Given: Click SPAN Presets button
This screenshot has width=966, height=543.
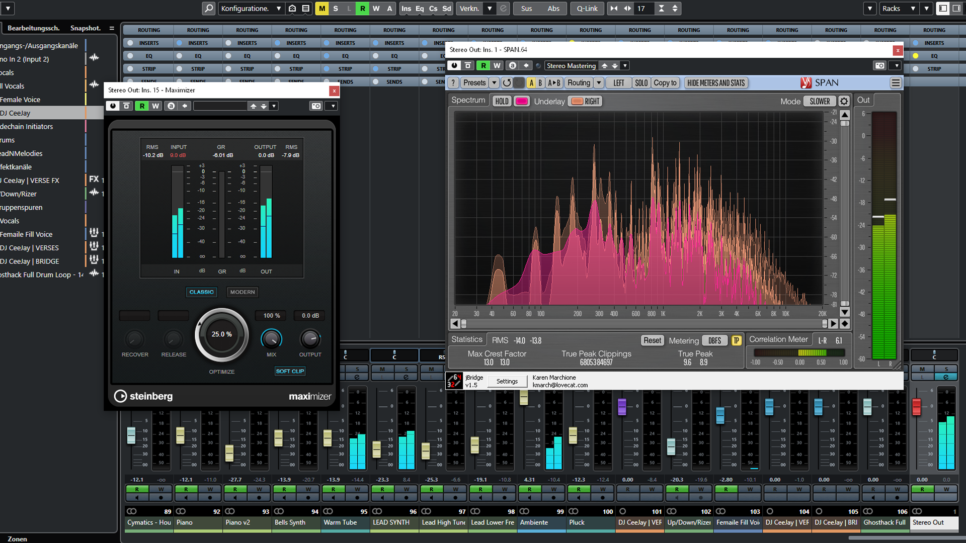Looking at the screenshot, I should [474, 83].
